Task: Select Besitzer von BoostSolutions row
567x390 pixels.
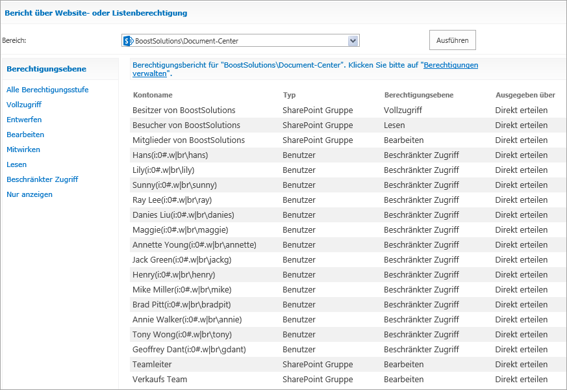Action: point(347,110)
